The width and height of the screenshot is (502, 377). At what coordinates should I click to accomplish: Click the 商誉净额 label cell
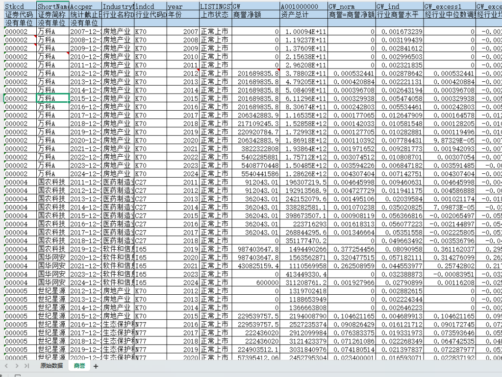tap(256, 15)
